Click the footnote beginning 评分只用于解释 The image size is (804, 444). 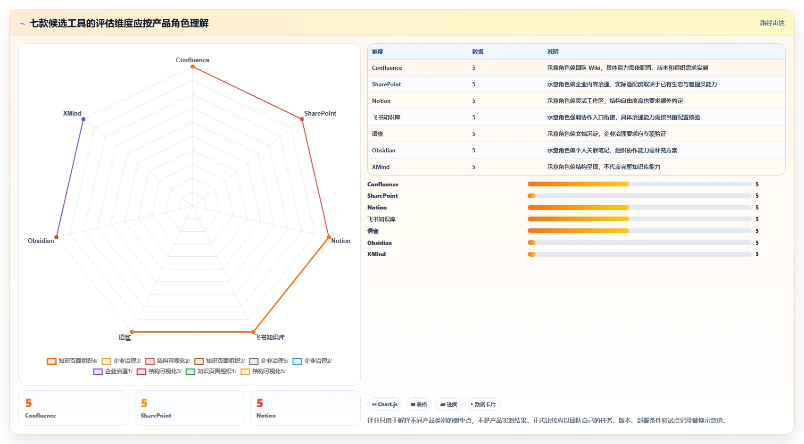click(x=547, y=420)
